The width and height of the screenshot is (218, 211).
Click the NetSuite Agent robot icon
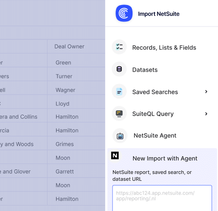pyautogui.click(x=120, y=136)
